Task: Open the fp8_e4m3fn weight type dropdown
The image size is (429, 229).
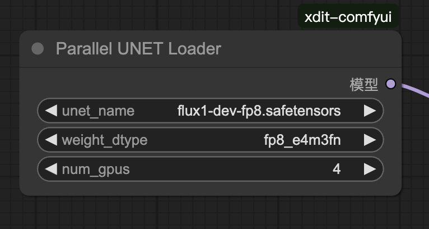Action: [302, 140]
